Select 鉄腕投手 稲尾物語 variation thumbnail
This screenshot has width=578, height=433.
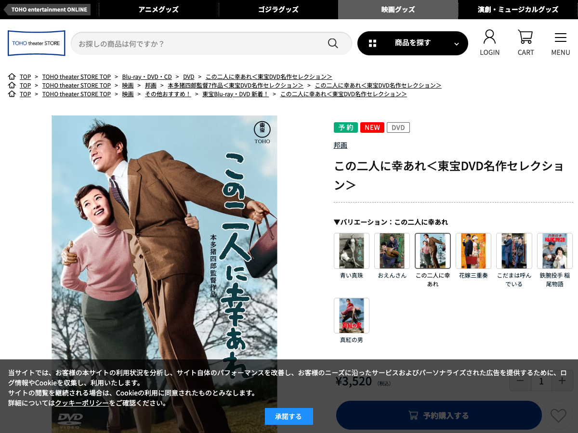555,251
